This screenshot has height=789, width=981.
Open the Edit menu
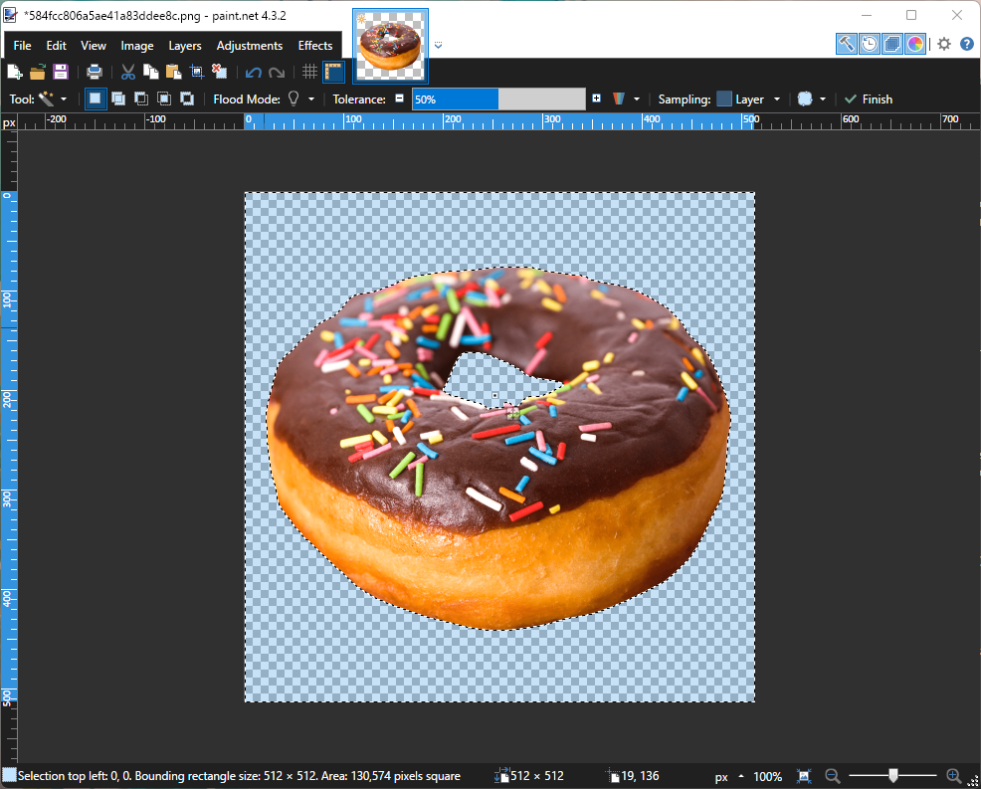56,46
